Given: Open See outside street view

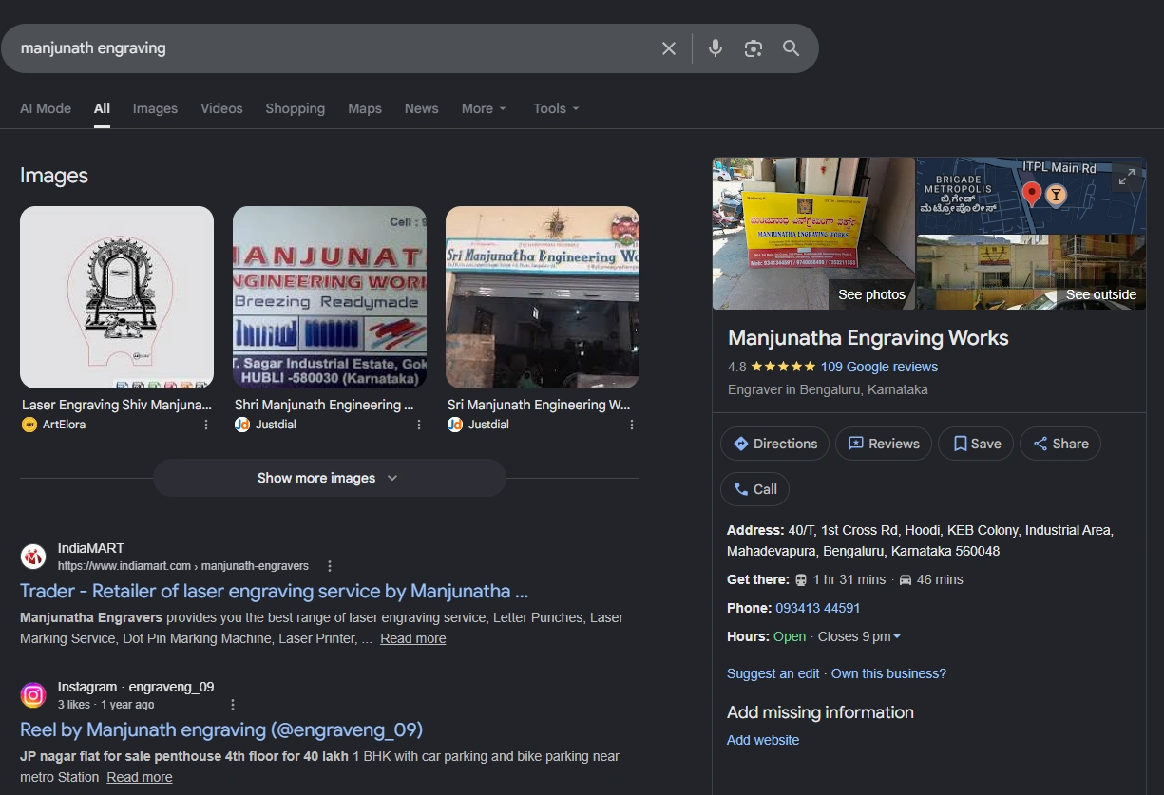Looking at the screenshot, I should click(x=1031, y=273).
